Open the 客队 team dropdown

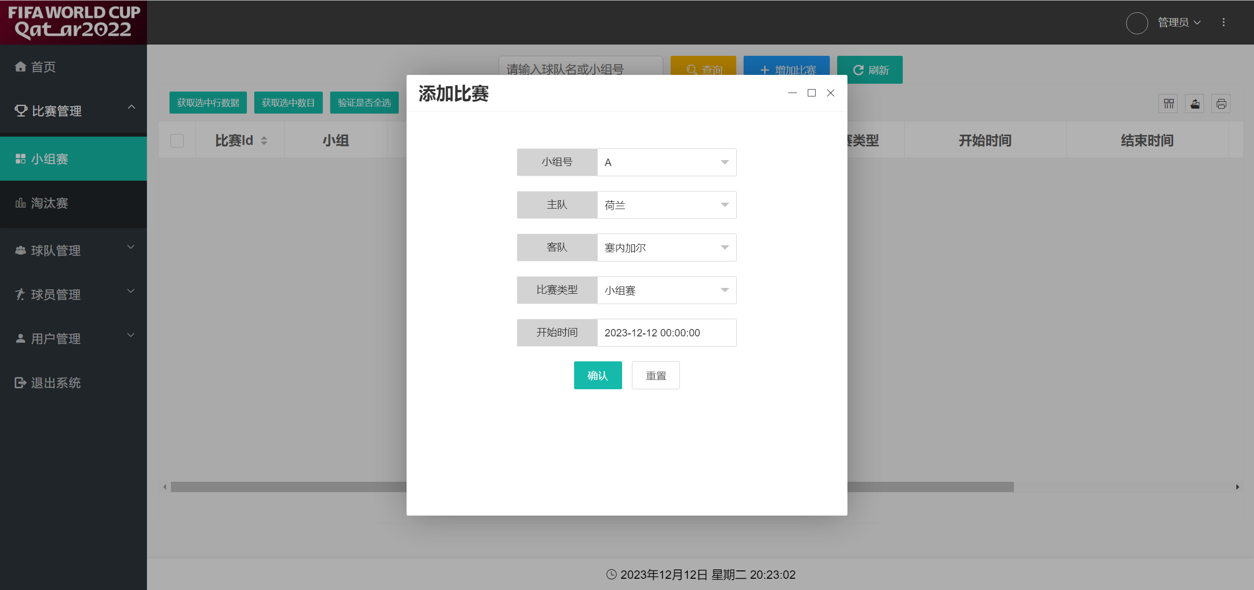coord(666,248)
